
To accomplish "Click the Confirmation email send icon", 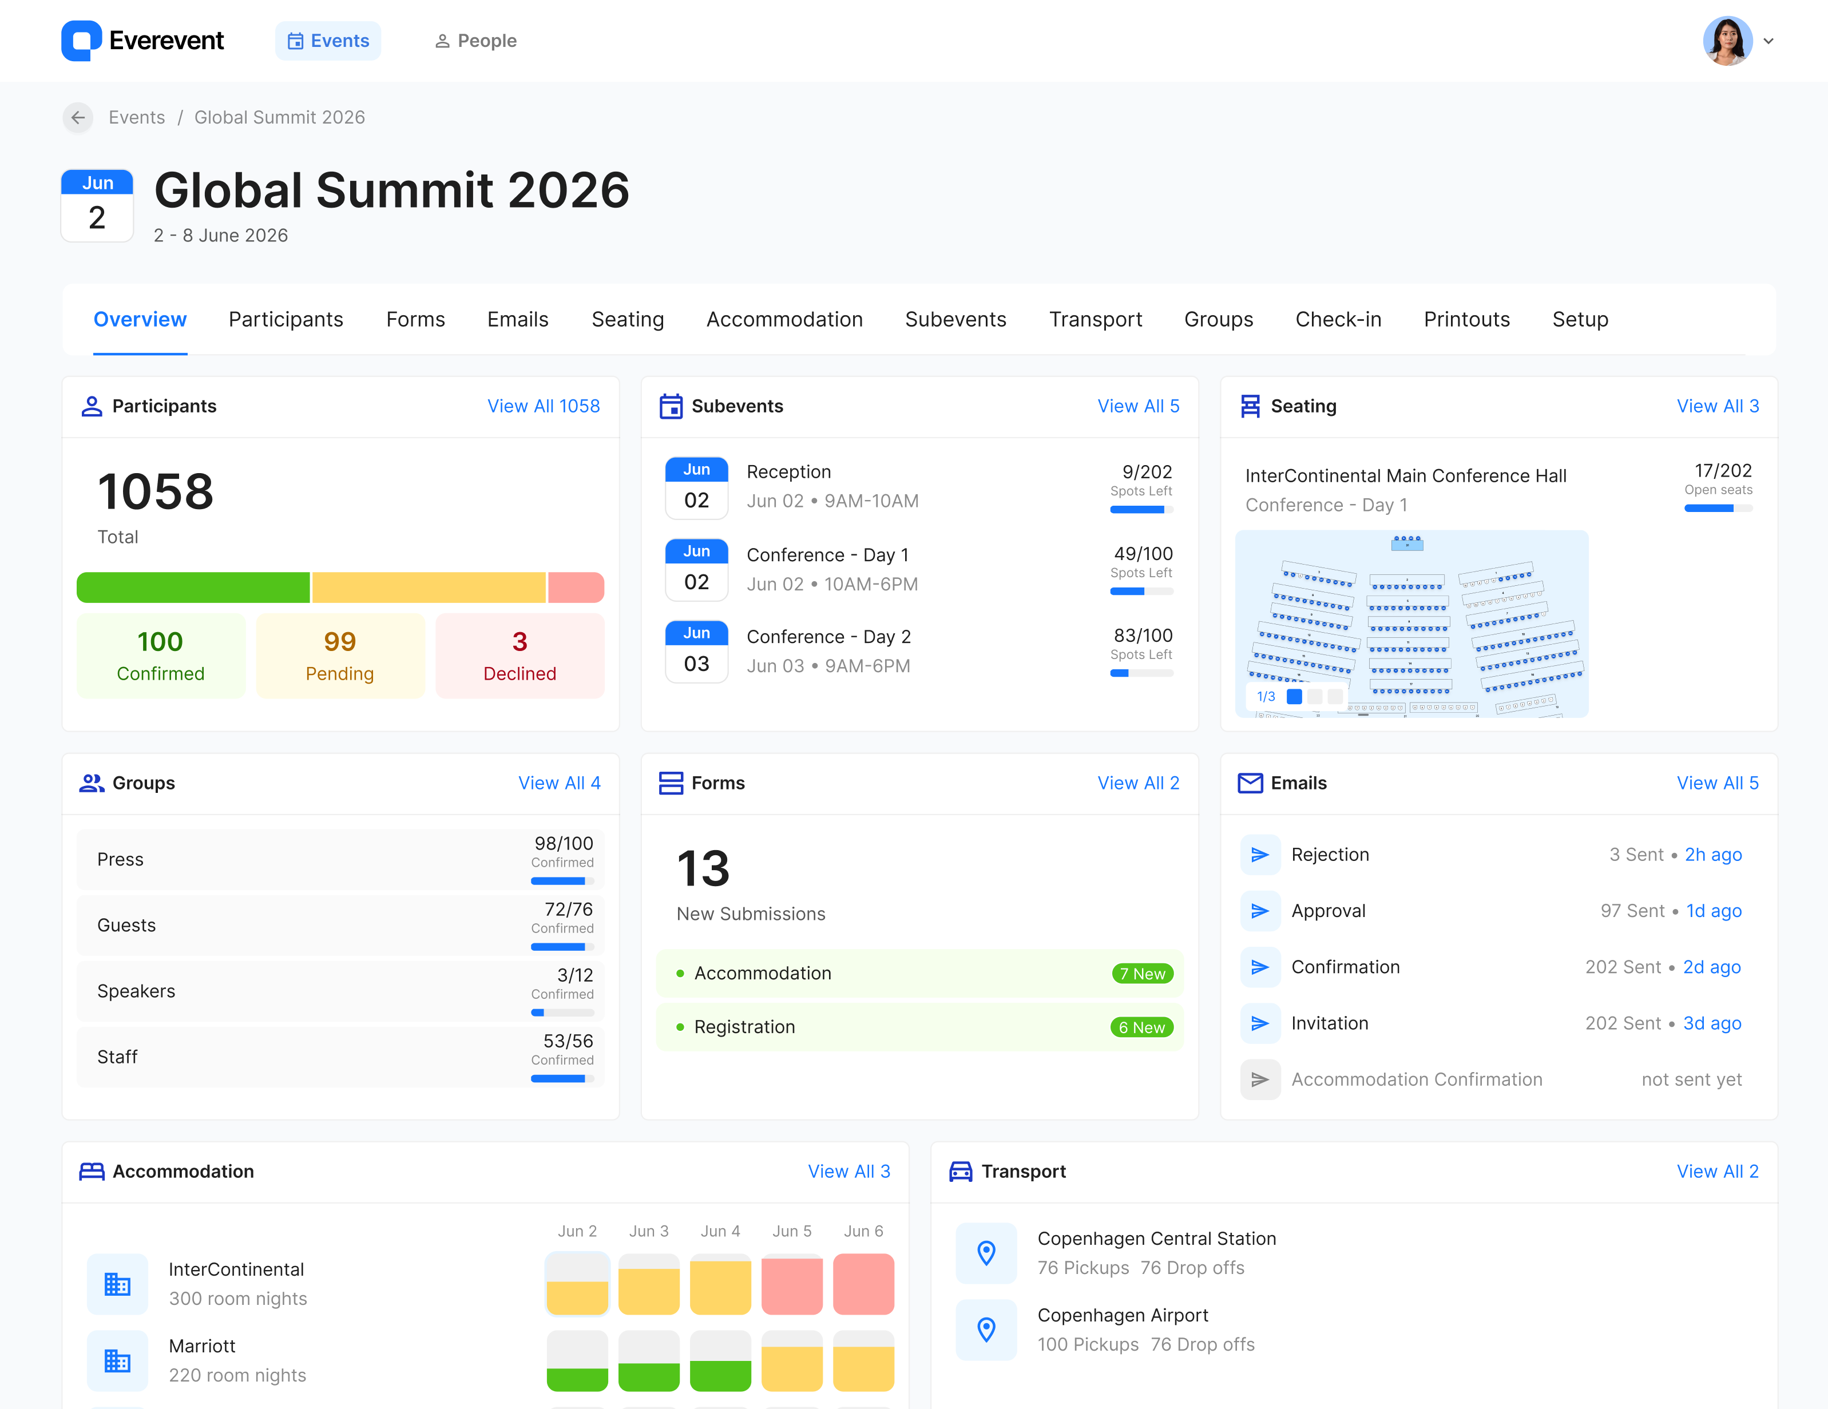I will (1260, 966).
